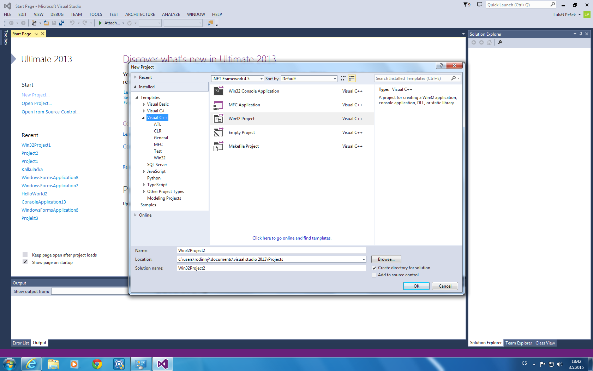
Task: Switch templates to small icons view
Action: tap(343, 78)
